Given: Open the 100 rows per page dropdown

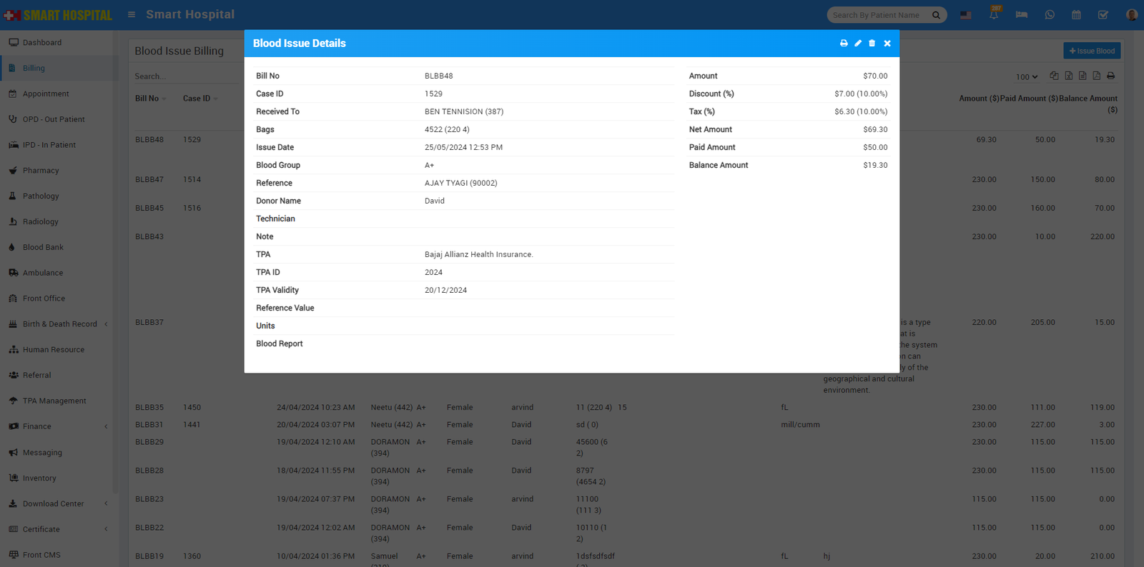Looking at the screenshot, I should pos(1027,76).
